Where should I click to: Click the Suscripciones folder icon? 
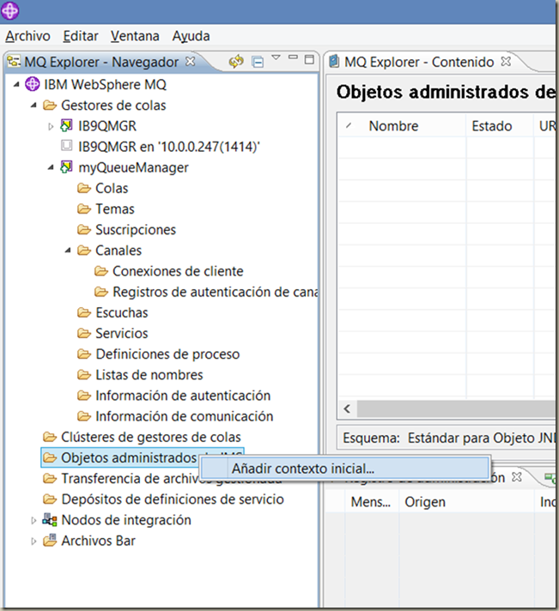tap(84, 229)
